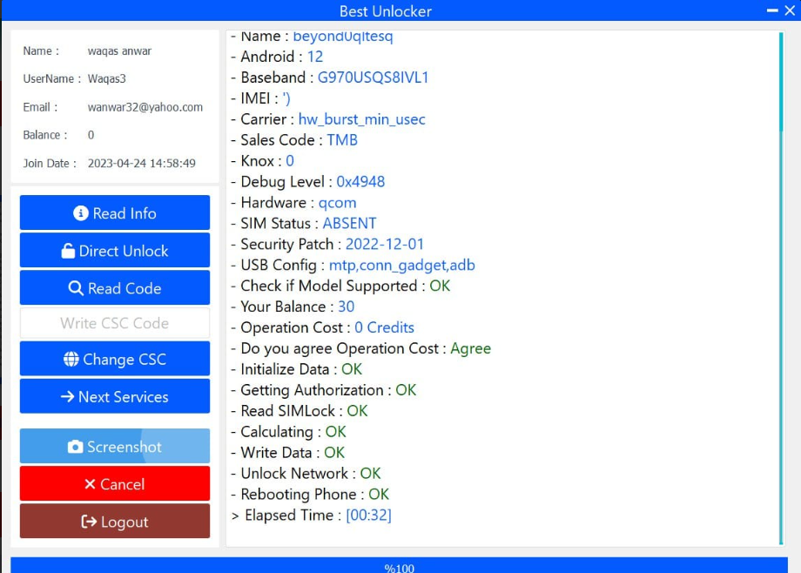
Task: Select carrier value hw_burst_min_usec
Action: click(361, 119)
